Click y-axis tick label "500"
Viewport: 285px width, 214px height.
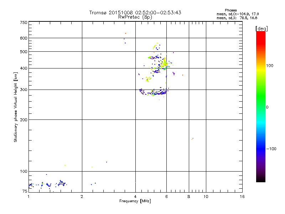click(24, 52)
